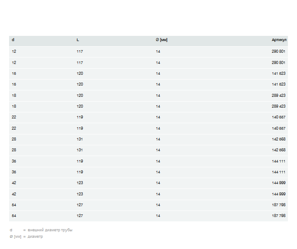Viewport: 297px width, 249px height.
Task: Select the "Ø [мм]" column header
Action: point(161,40)
